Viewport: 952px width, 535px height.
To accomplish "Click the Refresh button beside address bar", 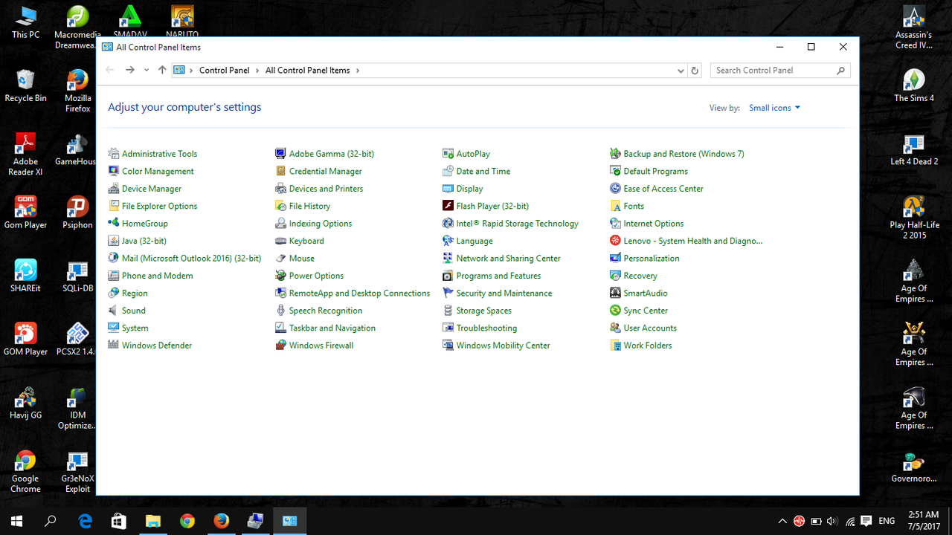I will 695,71.
